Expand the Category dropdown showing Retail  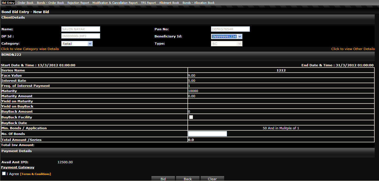coord(77,44)
